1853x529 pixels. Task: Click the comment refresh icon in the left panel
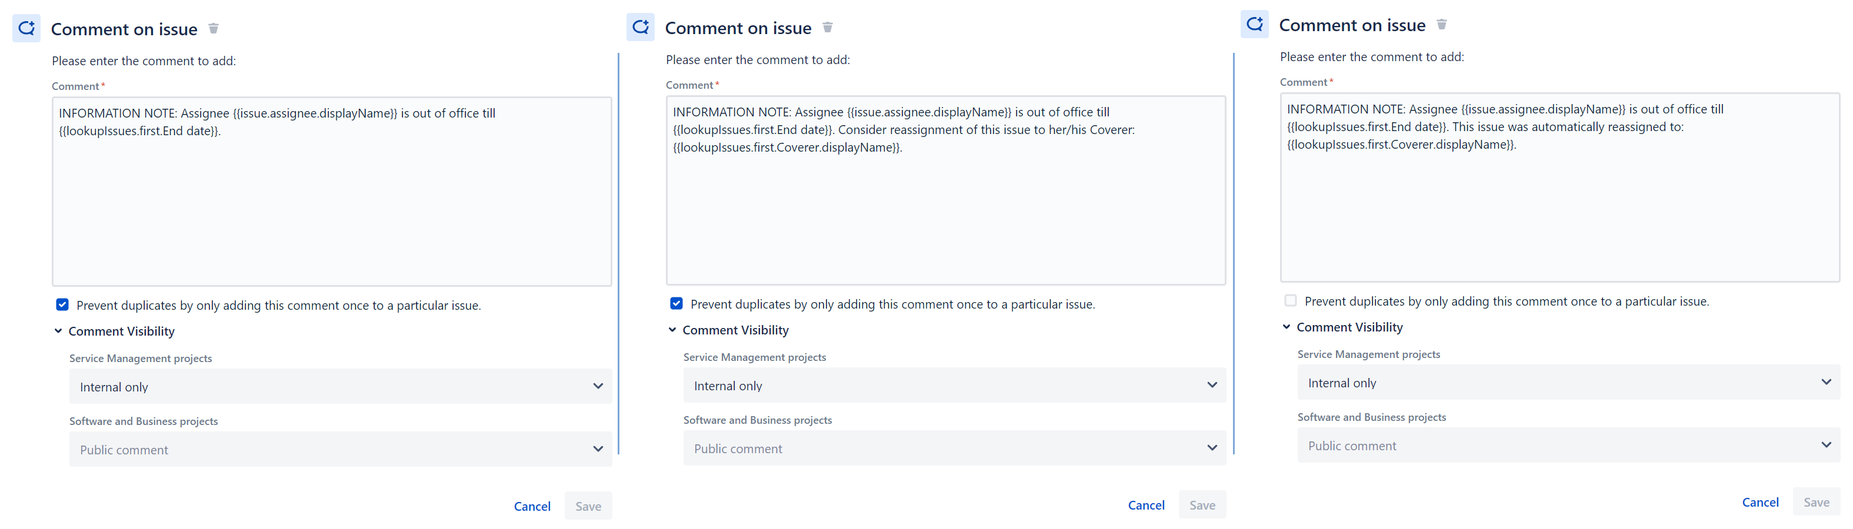[26, 29]
